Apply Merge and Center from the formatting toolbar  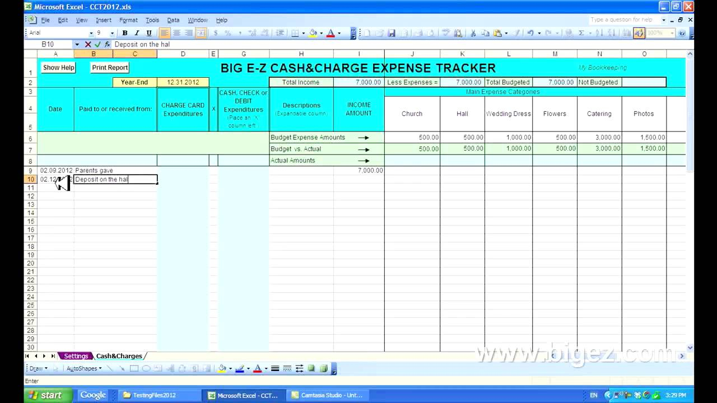201,33
